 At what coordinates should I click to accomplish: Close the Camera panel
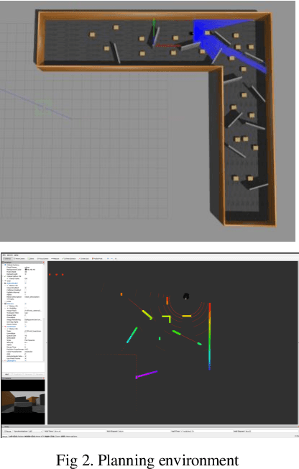click(x=43, y=378)
